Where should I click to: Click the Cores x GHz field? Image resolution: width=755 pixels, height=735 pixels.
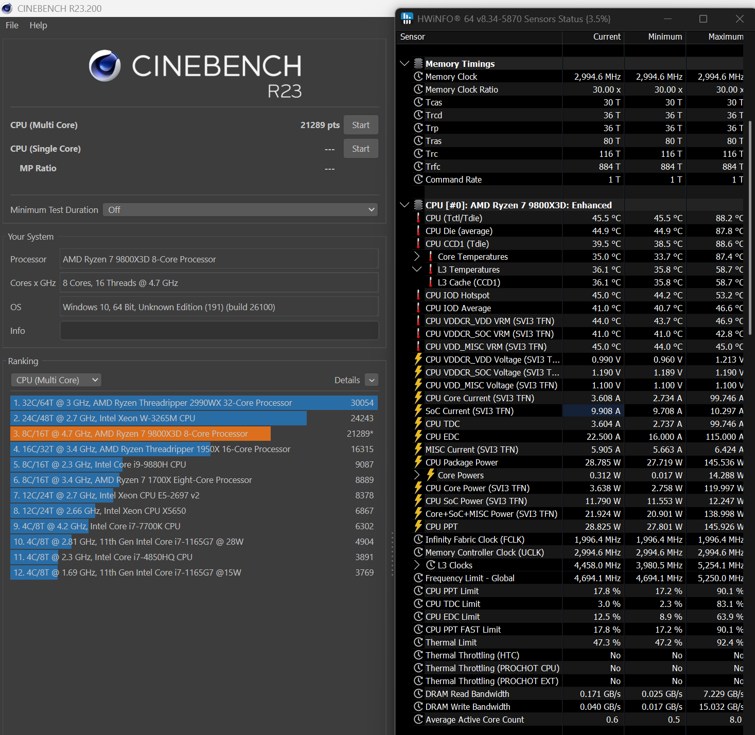[x=219, y=283]
